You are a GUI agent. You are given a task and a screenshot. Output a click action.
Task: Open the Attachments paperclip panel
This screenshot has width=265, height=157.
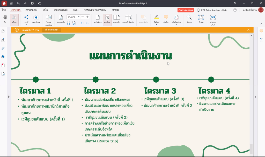[x=3, y=48]
